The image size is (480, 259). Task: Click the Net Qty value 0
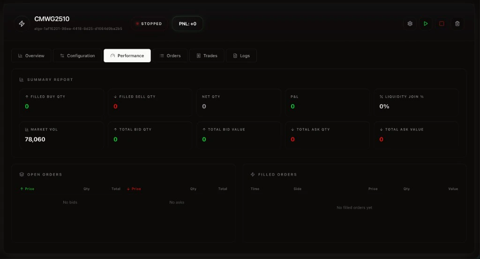click(x=204, y=106)
